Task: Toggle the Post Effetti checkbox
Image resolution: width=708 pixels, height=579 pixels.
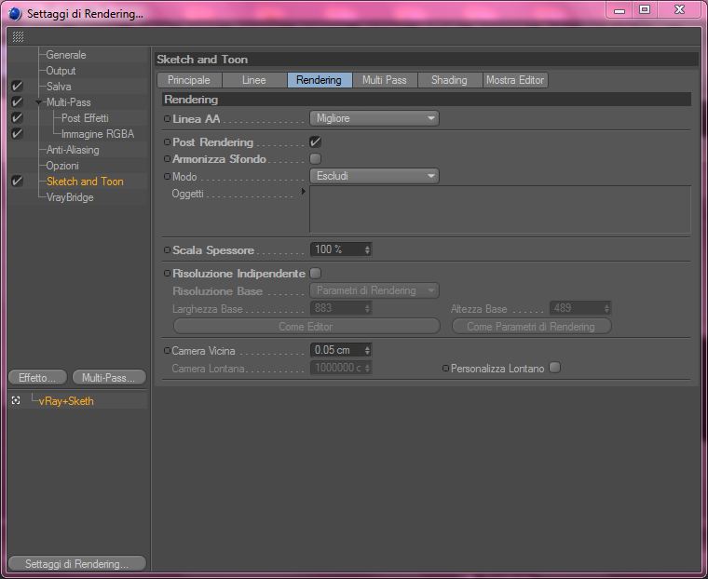Action: tap(17, 117)
